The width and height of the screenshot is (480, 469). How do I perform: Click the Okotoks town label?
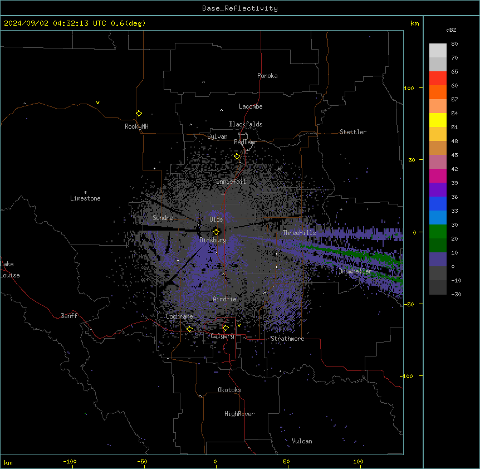pyautogui.click(x=229, y=390)
